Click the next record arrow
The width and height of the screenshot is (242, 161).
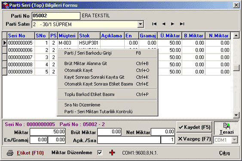click(172, 24)
